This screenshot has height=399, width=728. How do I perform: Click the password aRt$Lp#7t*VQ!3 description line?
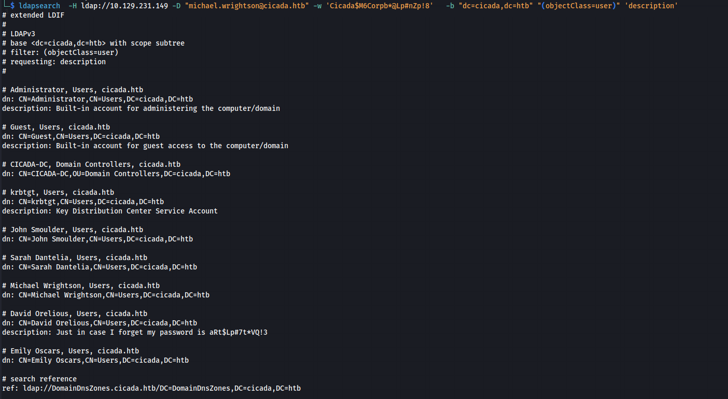point(135,332)
